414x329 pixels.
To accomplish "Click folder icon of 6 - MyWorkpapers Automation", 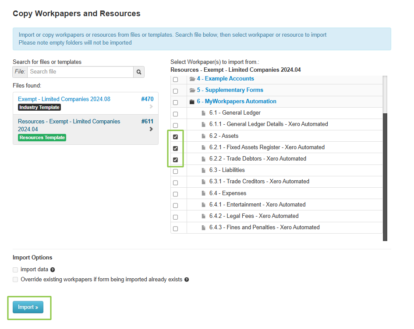I will (x=192, y=101).
